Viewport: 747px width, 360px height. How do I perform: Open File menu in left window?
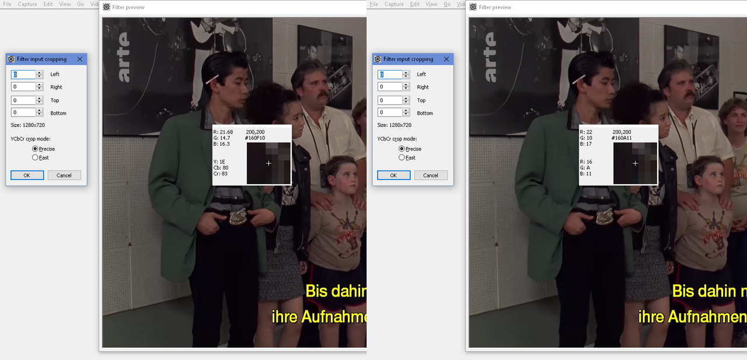pos(7,4)
